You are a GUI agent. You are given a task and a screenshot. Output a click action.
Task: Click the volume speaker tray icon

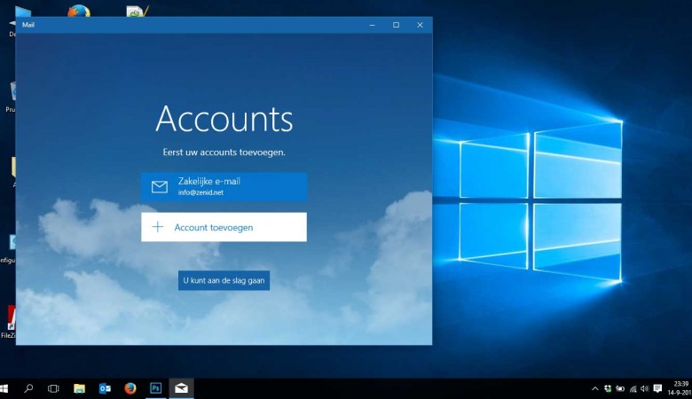coord(645,388)
